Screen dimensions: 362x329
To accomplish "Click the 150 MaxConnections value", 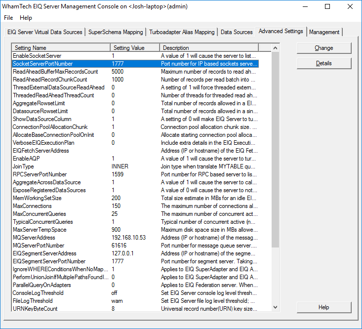I will 116,206.
